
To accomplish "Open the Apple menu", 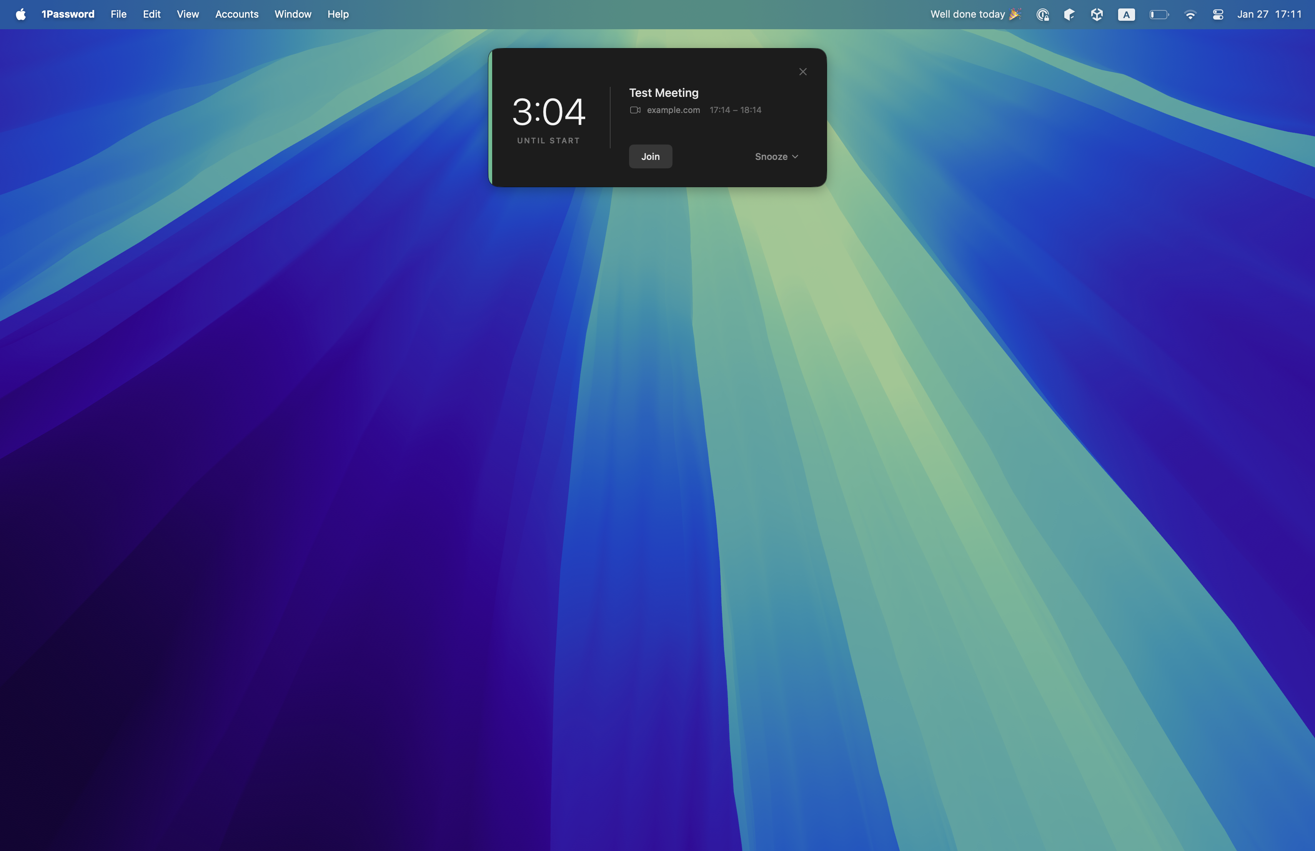I will coord(20,14).
